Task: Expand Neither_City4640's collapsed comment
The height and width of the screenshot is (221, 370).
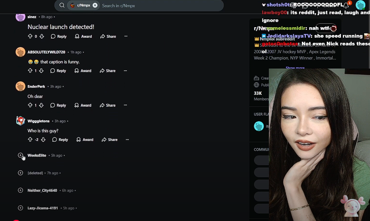Action: coord(21,190)
